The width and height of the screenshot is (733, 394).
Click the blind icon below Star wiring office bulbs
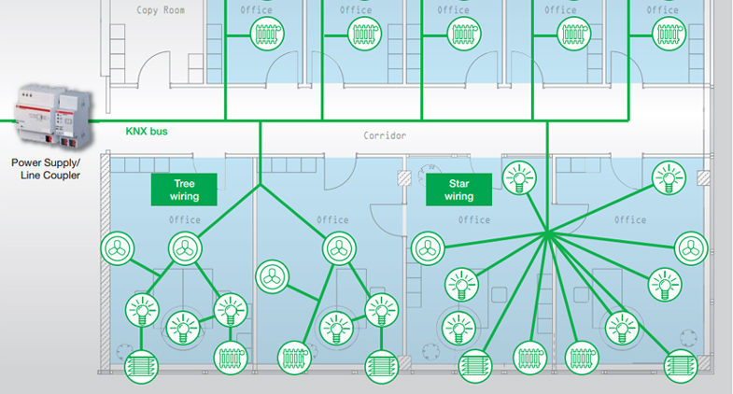click(x=475, y=361)
